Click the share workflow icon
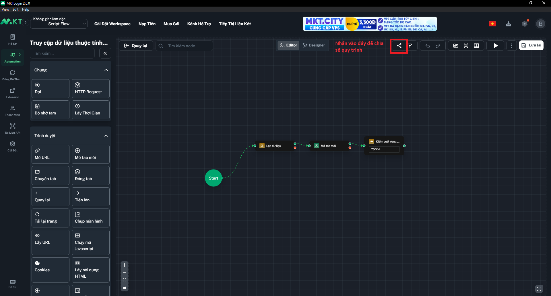The height and width of the screenshot is (296, 551). 399,45
